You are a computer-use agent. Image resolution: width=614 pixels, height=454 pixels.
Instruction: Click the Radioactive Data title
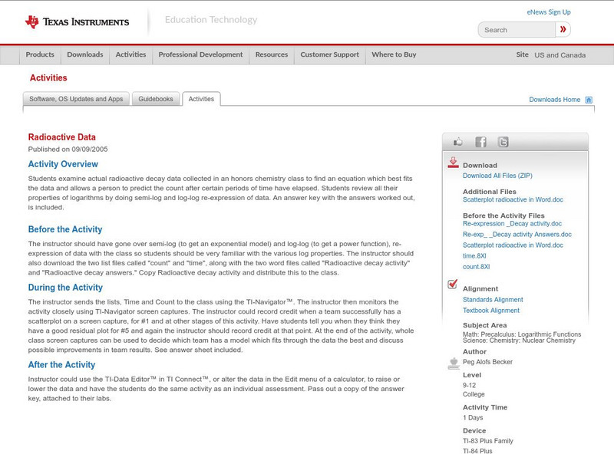coord(62,137)
